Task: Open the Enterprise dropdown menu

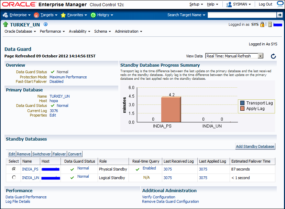Action: coord(20,15)
